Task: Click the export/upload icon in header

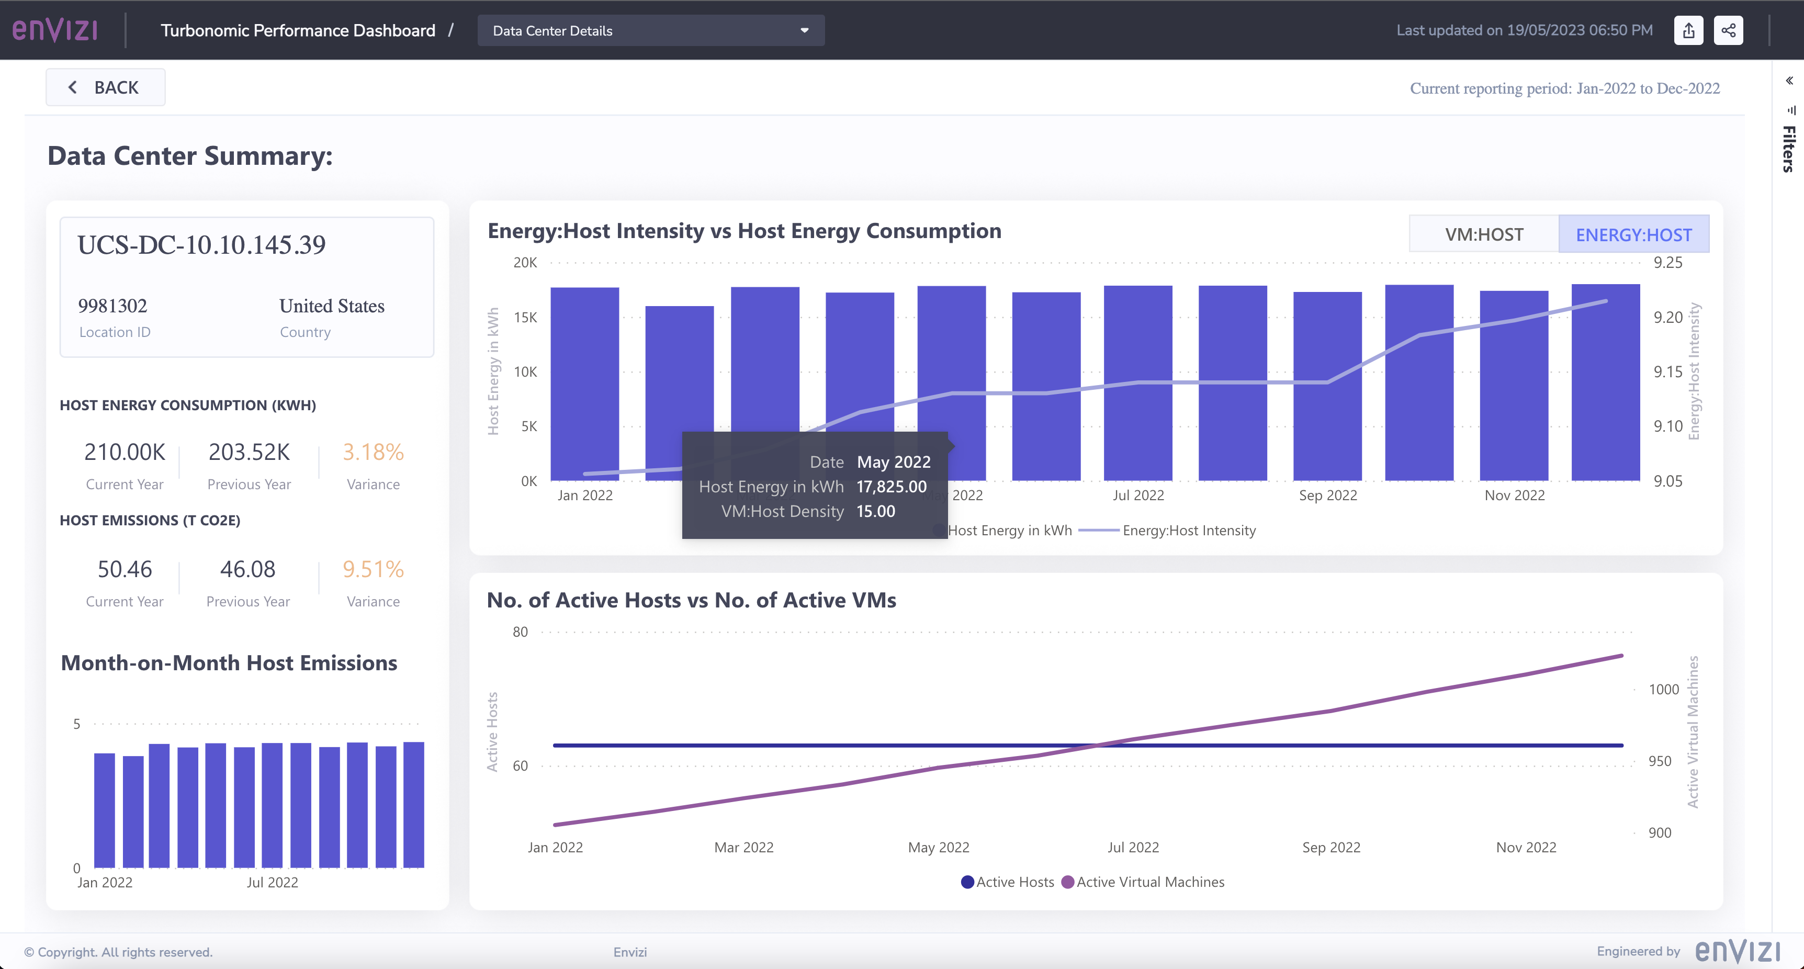Action: coord(1688,30)
